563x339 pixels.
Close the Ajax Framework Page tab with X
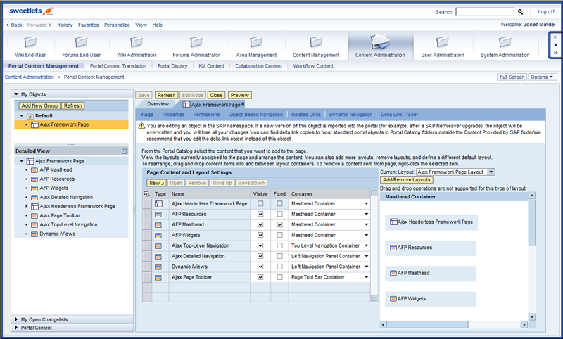243,104
